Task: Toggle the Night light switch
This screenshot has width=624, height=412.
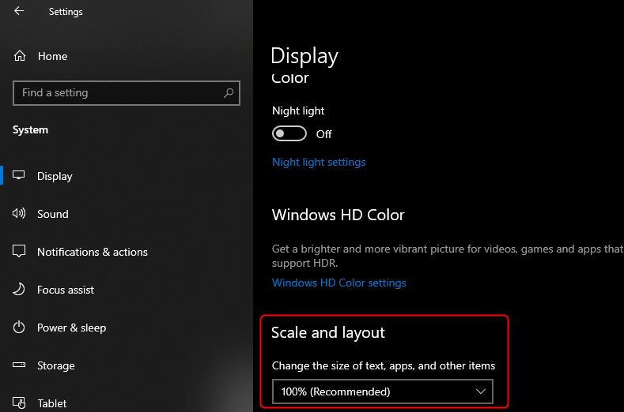Action: [x=289, y=134]
